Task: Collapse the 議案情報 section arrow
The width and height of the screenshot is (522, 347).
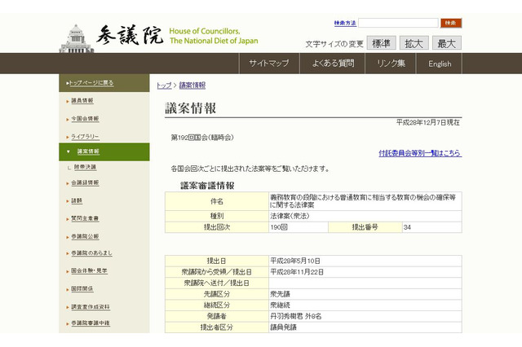Action: [69, 152]
